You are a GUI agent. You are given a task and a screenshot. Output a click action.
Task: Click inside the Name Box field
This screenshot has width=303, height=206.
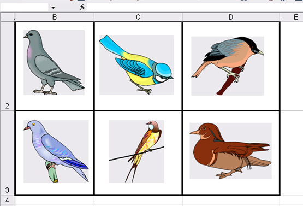click(25, 8)
